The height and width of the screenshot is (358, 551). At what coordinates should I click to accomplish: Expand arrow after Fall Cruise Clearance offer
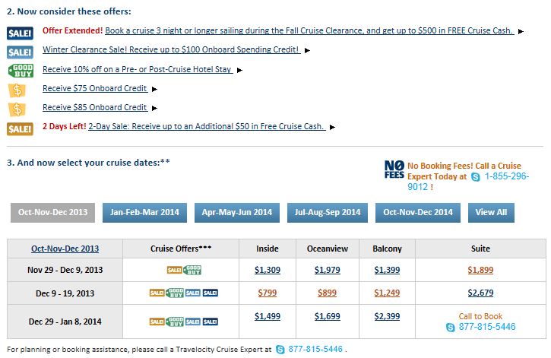(x=521, y=31)
